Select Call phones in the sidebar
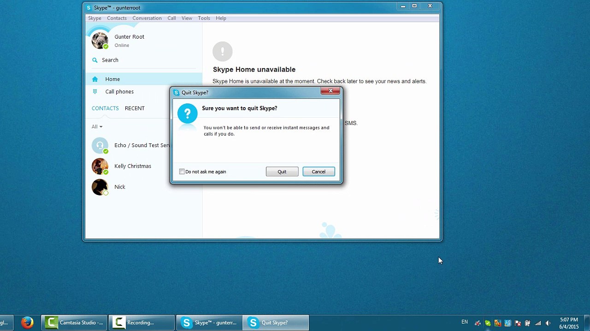 click(x=144, y=91)
